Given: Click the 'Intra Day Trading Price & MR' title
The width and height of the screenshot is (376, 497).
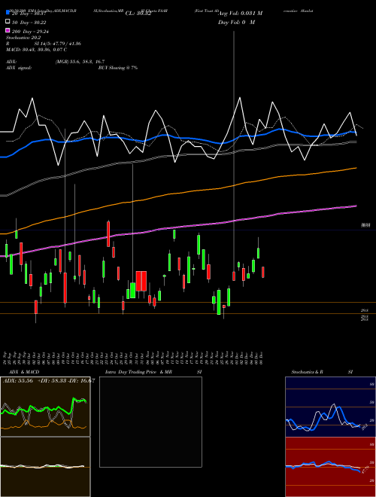Looking at the screenshot, I should pos(138,372).
